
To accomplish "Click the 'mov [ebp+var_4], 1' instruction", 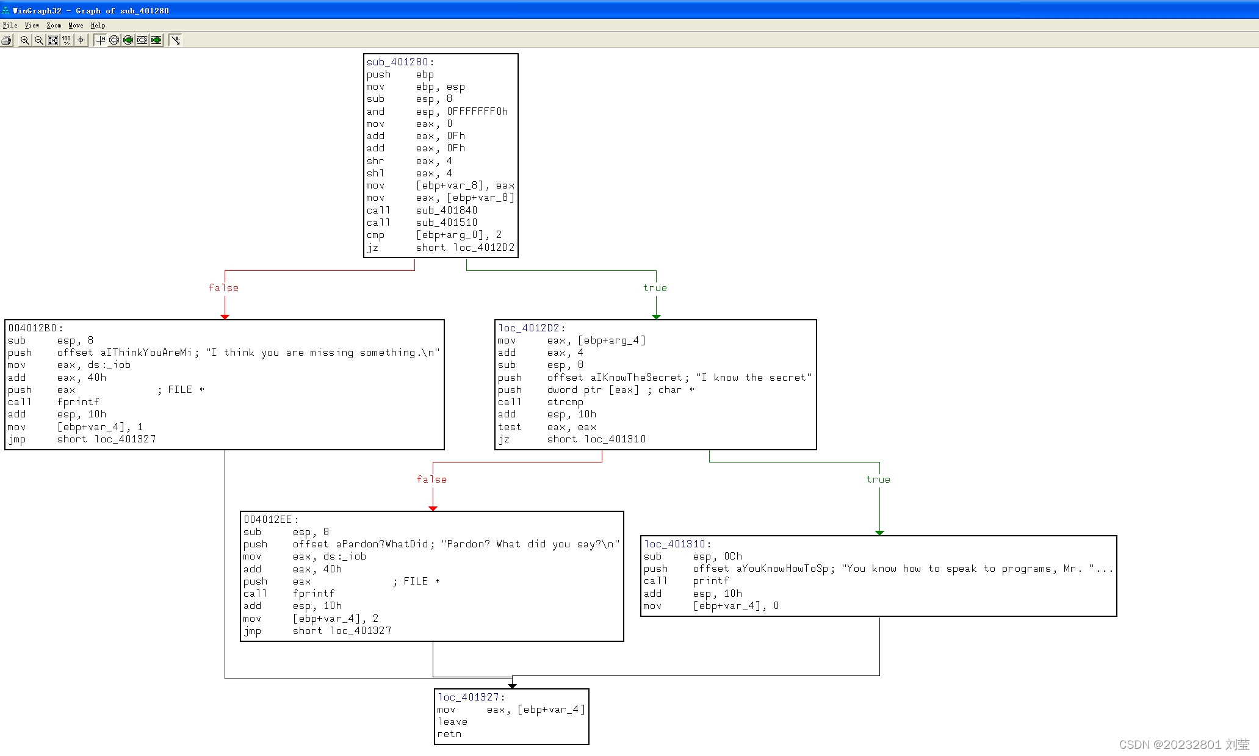I will 75,427.
